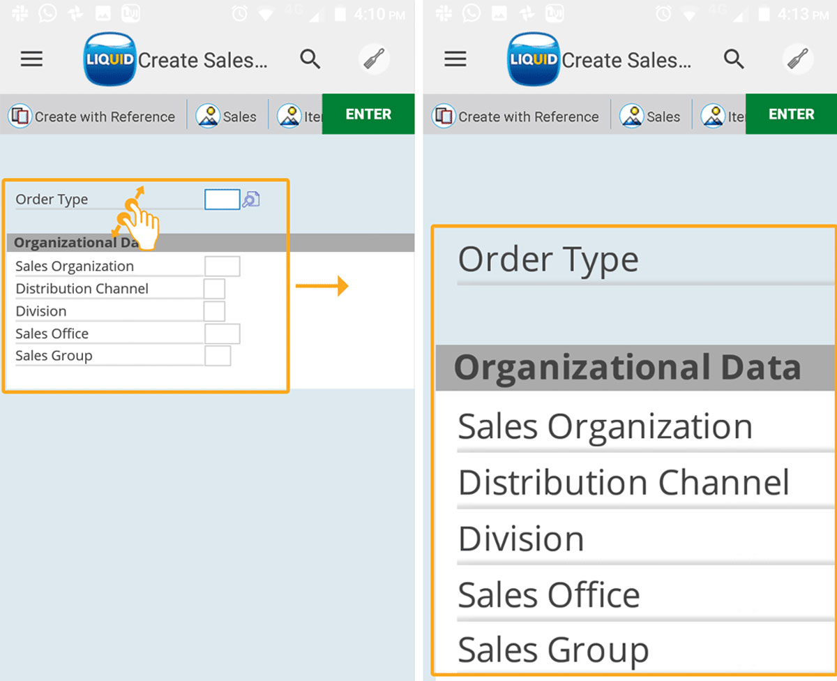Click the Sales Group input box
Image resolution: width=837 pixels, height=681 pixels.
pyautogui.click(x=218, y=356)
